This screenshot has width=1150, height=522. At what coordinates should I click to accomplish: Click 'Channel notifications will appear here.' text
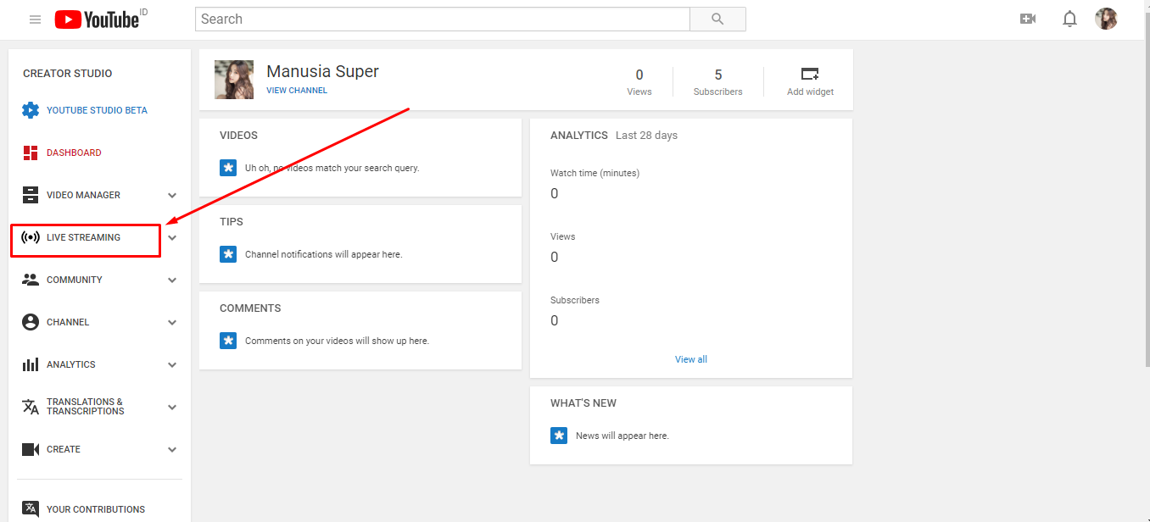(324, 254)
